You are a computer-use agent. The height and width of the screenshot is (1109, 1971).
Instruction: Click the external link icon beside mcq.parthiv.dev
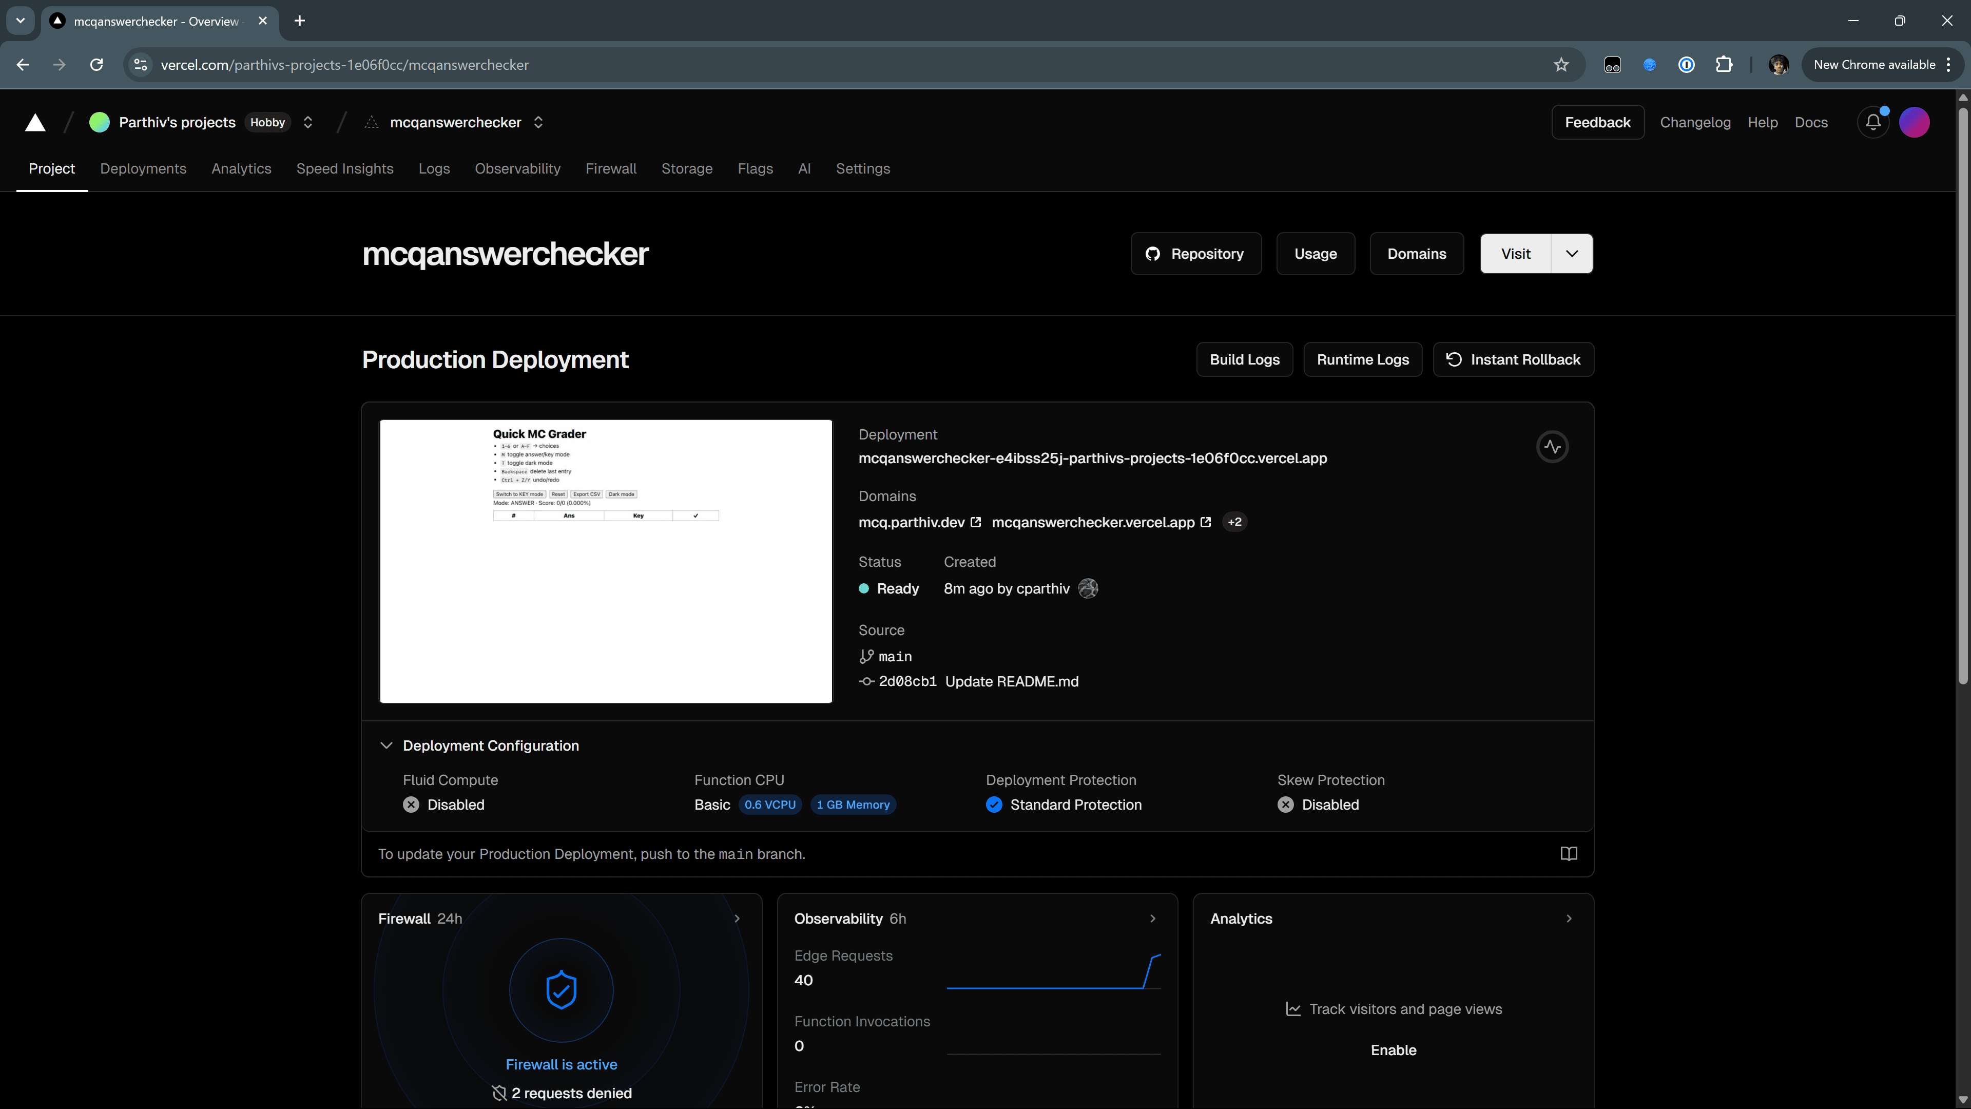(x=976, y=522)
